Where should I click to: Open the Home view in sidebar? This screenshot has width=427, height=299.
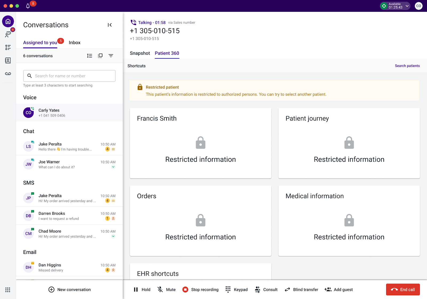[8, 21]
